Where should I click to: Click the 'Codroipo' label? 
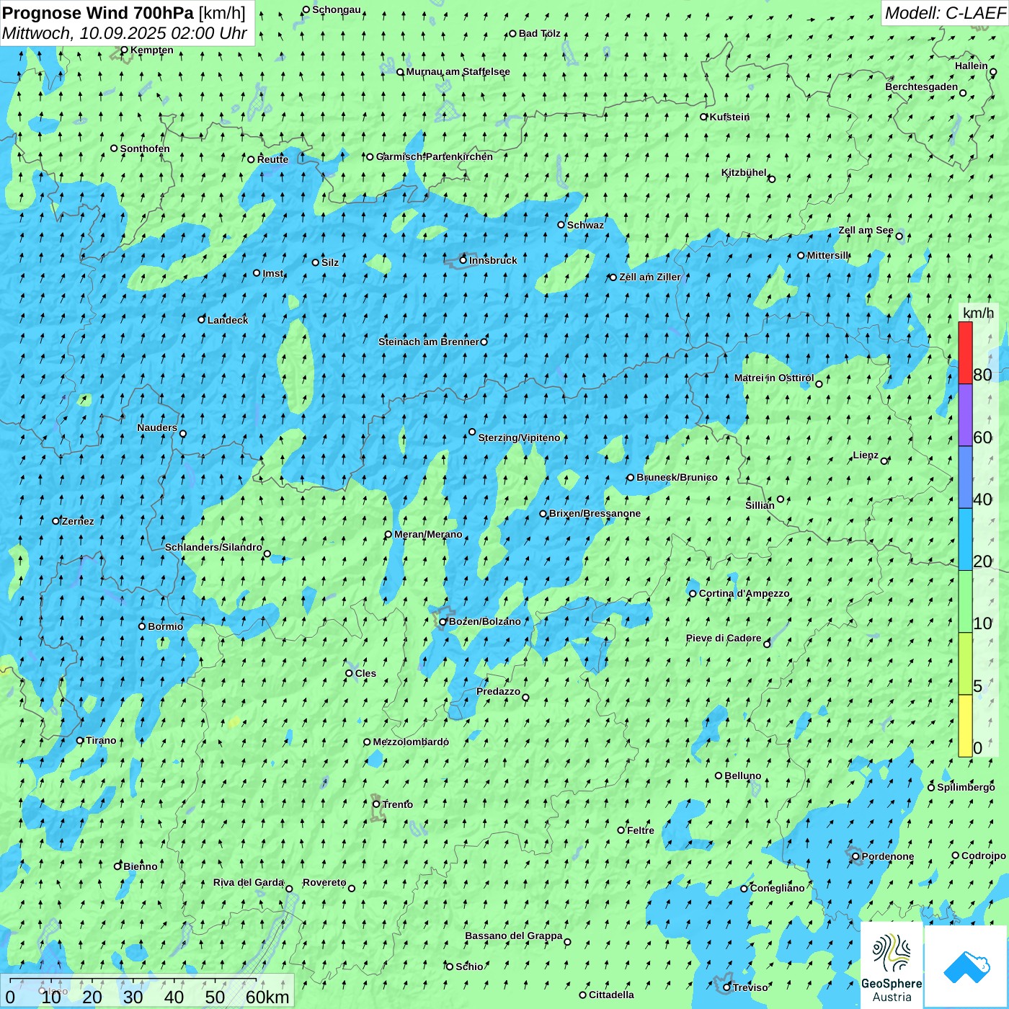point(984,855)
